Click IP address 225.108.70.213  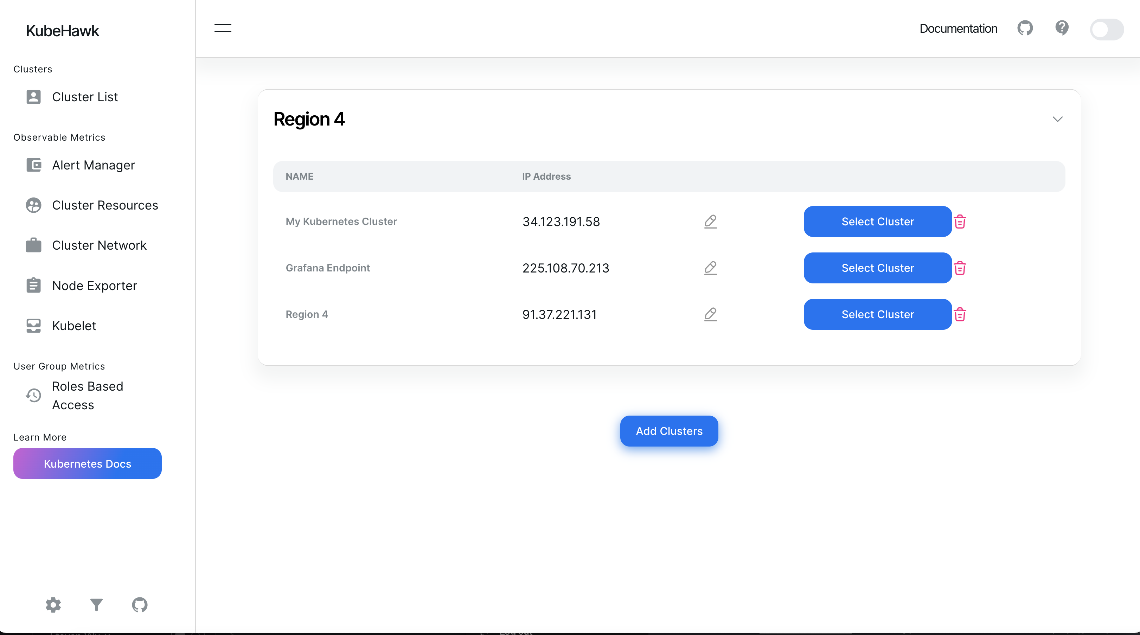[565, 268]
